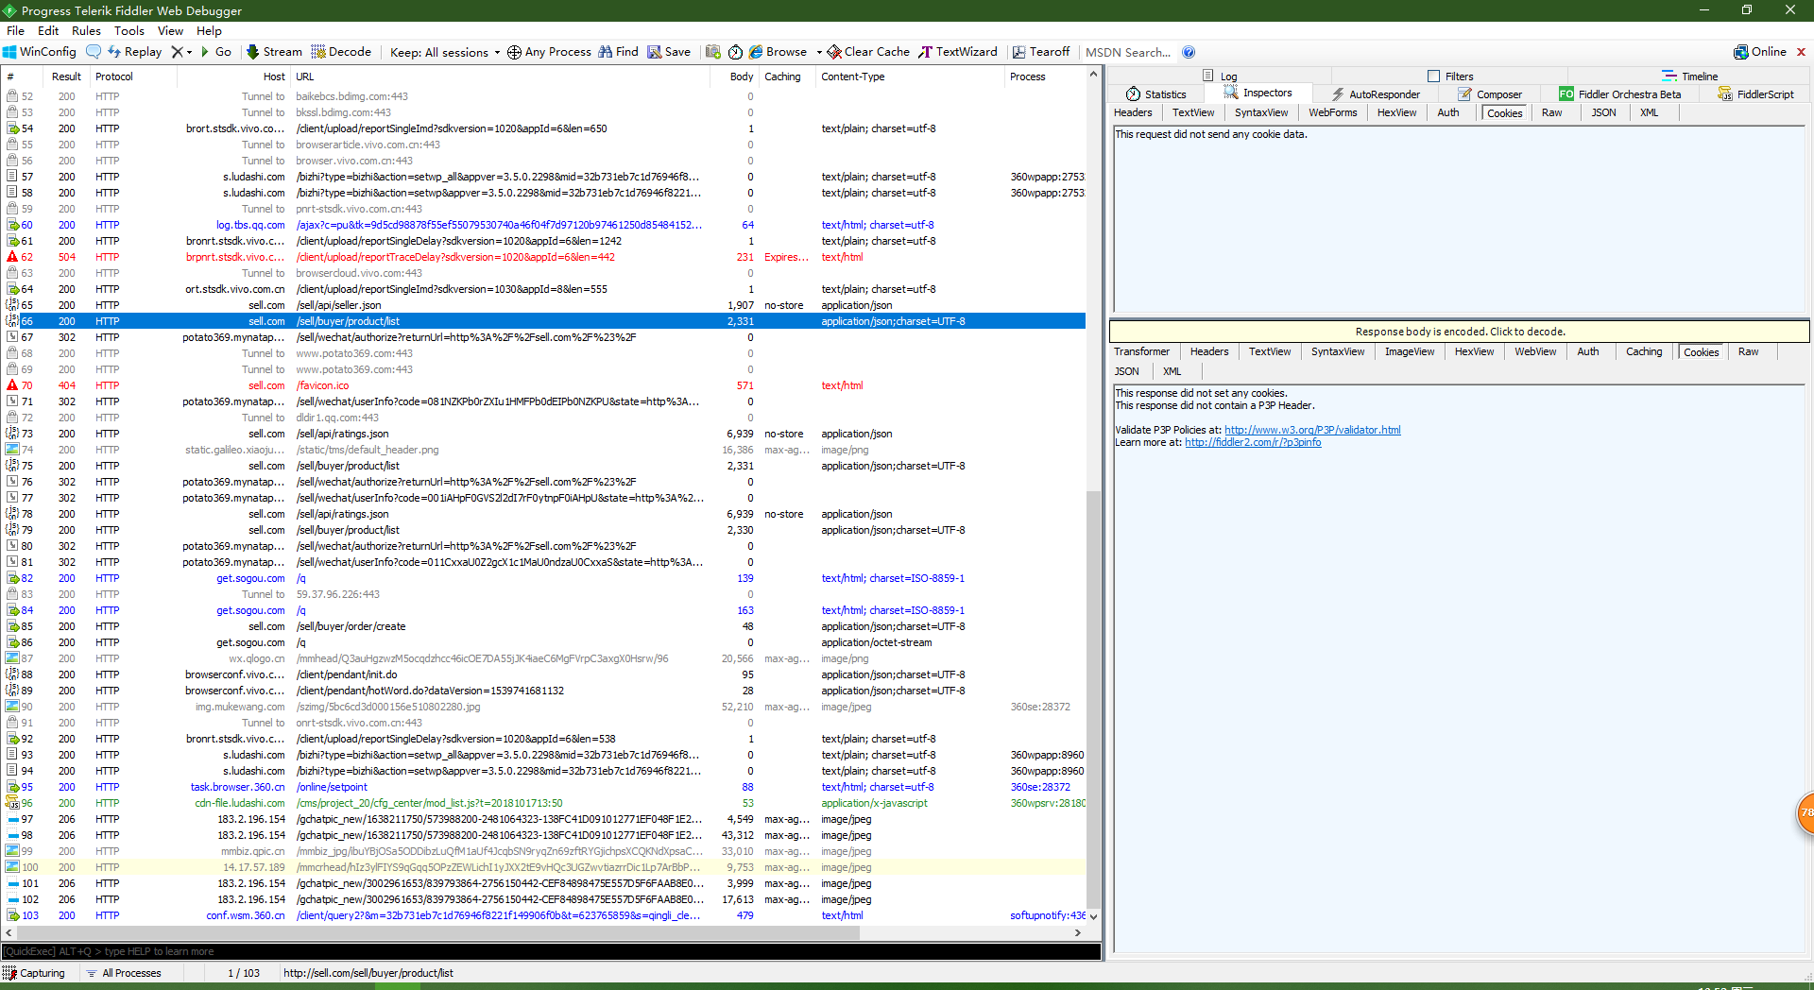Open the Tools menu

(129, 30)
